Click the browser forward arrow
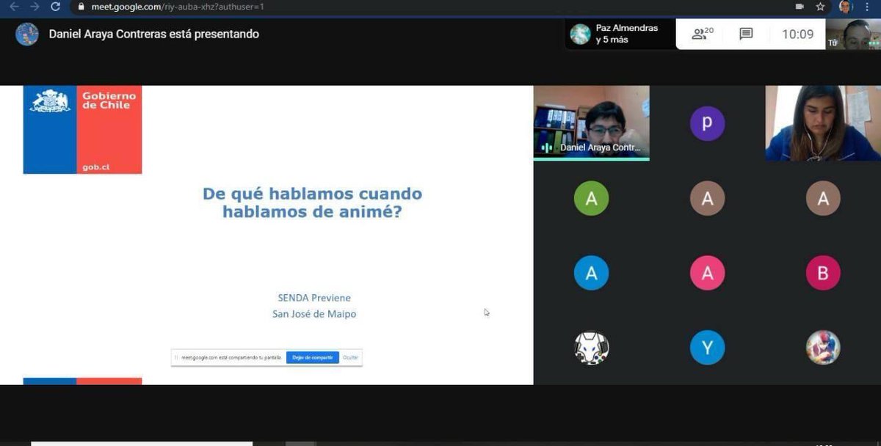881x446 pixels. click(x=35, y=7)
